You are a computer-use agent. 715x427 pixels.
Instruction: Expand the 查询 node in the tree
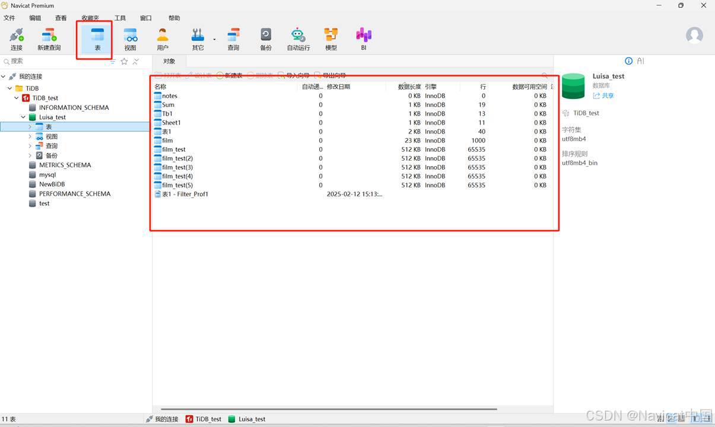(x=30, y=146)
